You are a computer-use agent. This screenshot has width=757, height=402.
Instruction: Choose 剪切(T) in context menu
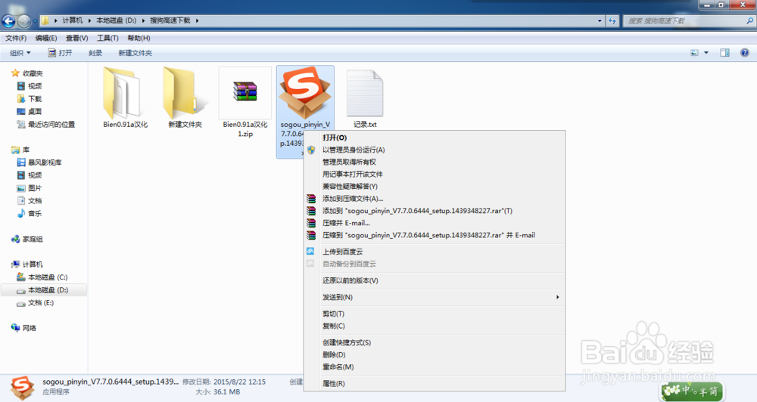tap(333, 314)
